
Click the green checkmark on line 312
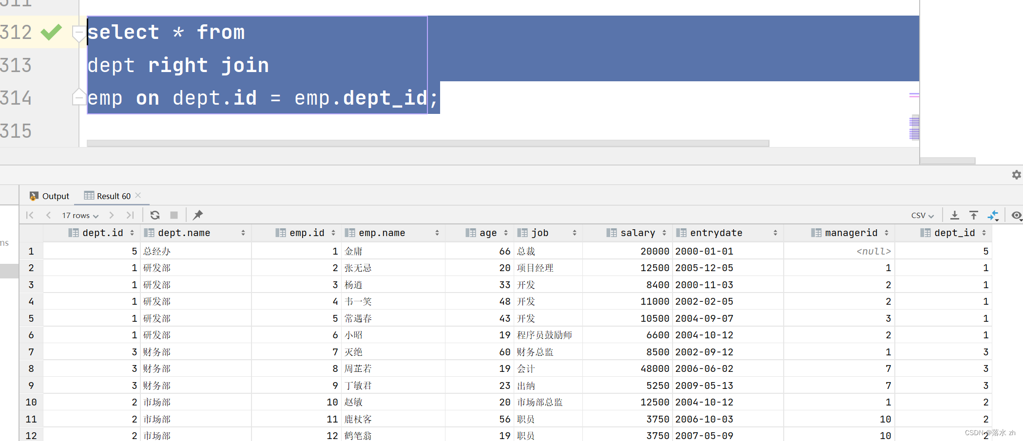coord(51,32)
